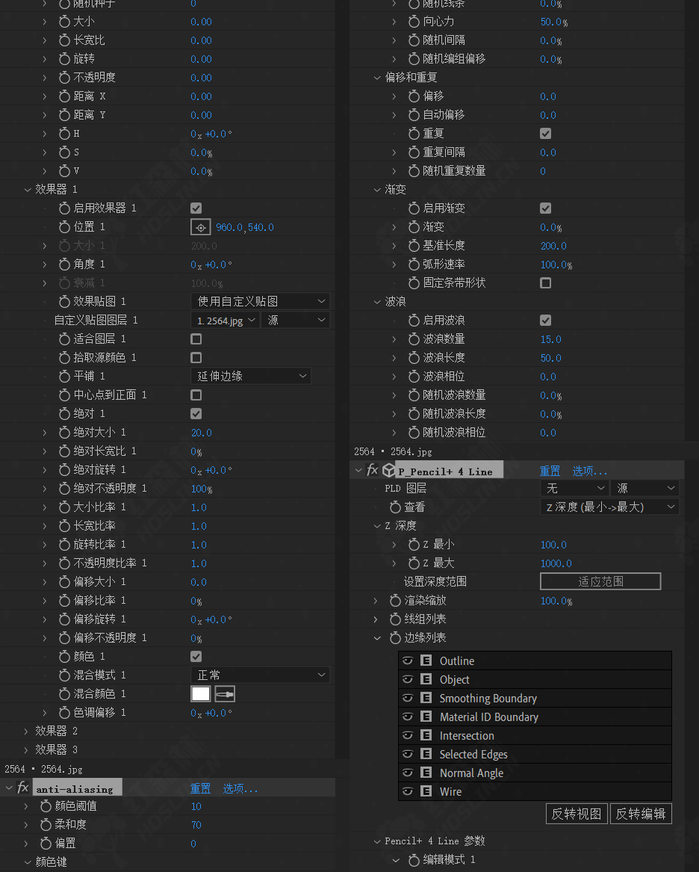Toggle fx switch for anti-aliasing effect
Viewport: 699px width, 872px height.
pos(23,788)
